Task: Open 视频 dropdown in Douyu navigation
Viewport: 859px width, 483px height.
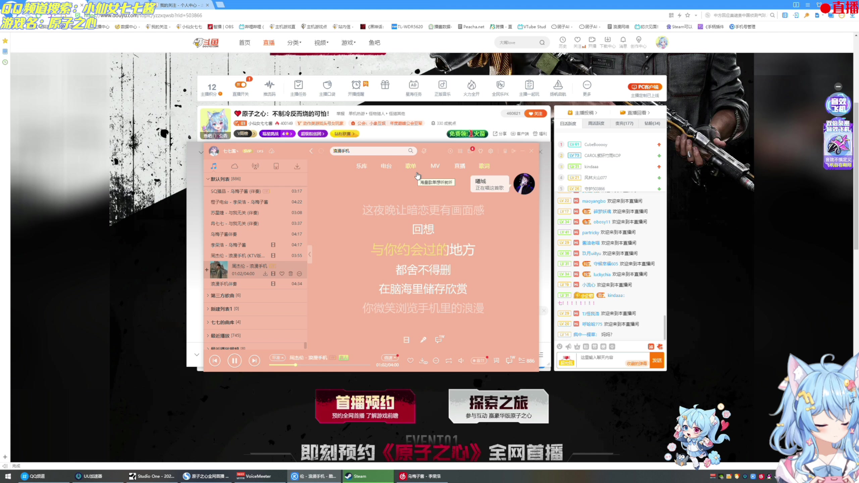Action: 321,43
